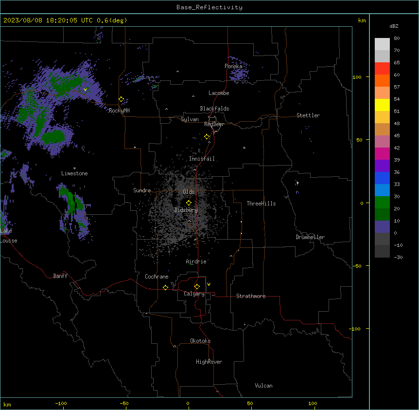Click the yellow V marker east of Calgary
This screenshot has height=410, width=419.
click(x=209, y=284)
